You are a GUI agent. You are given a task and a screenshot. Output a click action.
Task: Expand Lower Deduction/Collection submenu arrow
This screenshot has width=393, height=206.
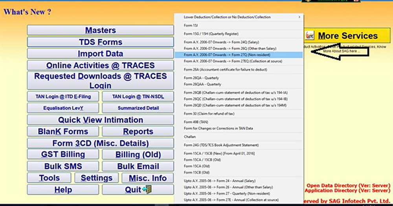pyautogui.click(x=299, y=17)
